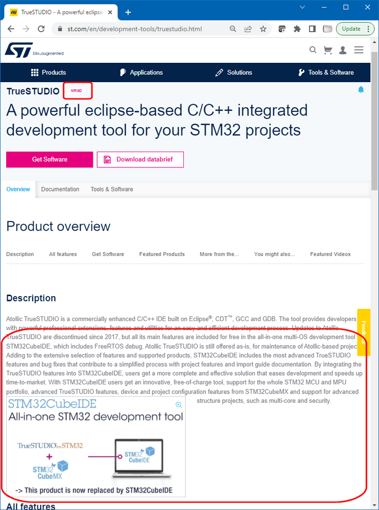Click the notification bell icon
The width and height of the screenshot is (379, 510).
pyautogui.click(x=361, y=90)
